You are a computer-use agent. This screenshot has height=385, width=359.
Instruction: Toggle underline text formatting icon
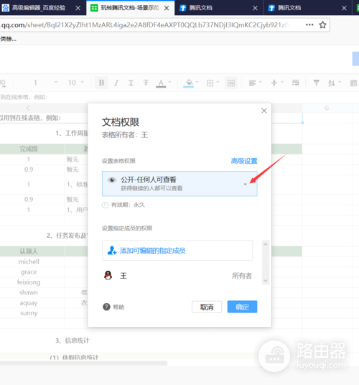pos(131,83)
